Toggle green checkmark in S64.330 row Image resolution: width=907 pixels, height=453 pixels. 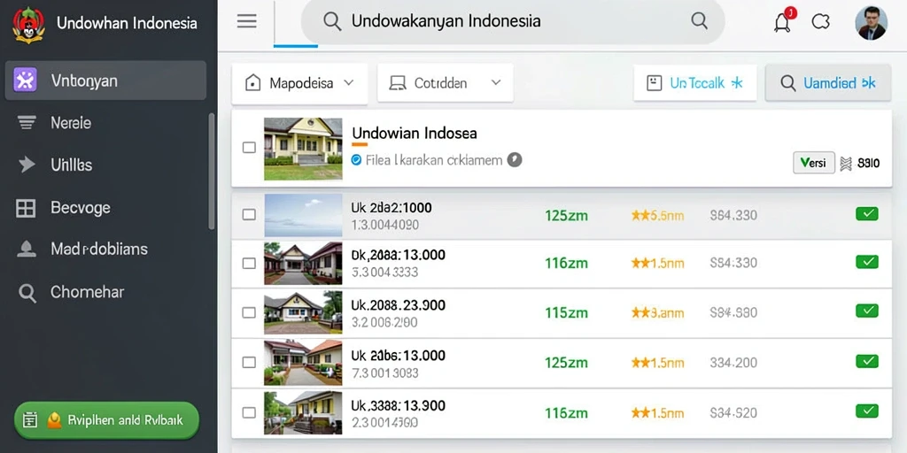pos(866,214)
